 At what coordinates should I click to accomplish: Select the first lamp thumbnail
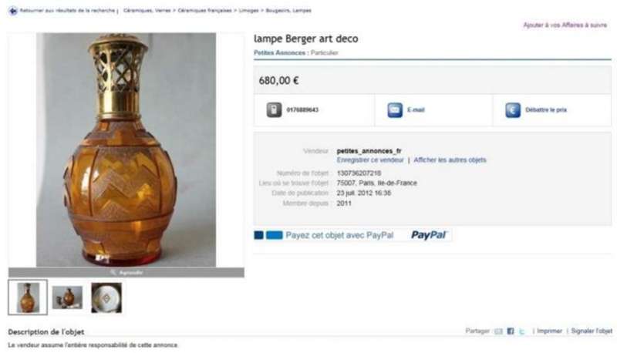(x=28, y=298)
